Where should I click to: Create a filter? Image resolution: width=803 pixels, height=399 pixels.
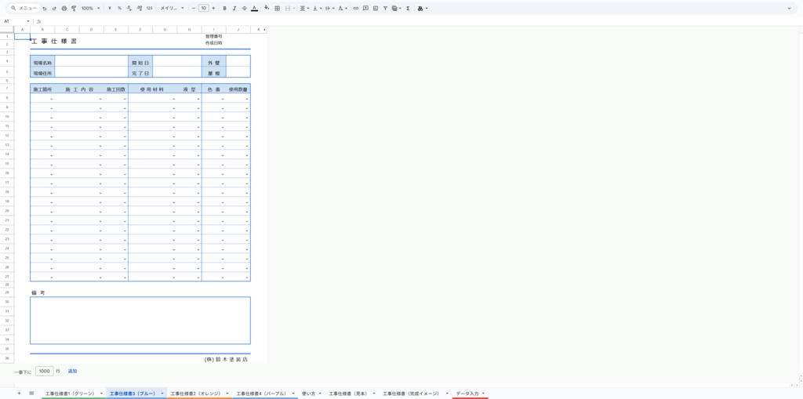click(x=385, y=8)
